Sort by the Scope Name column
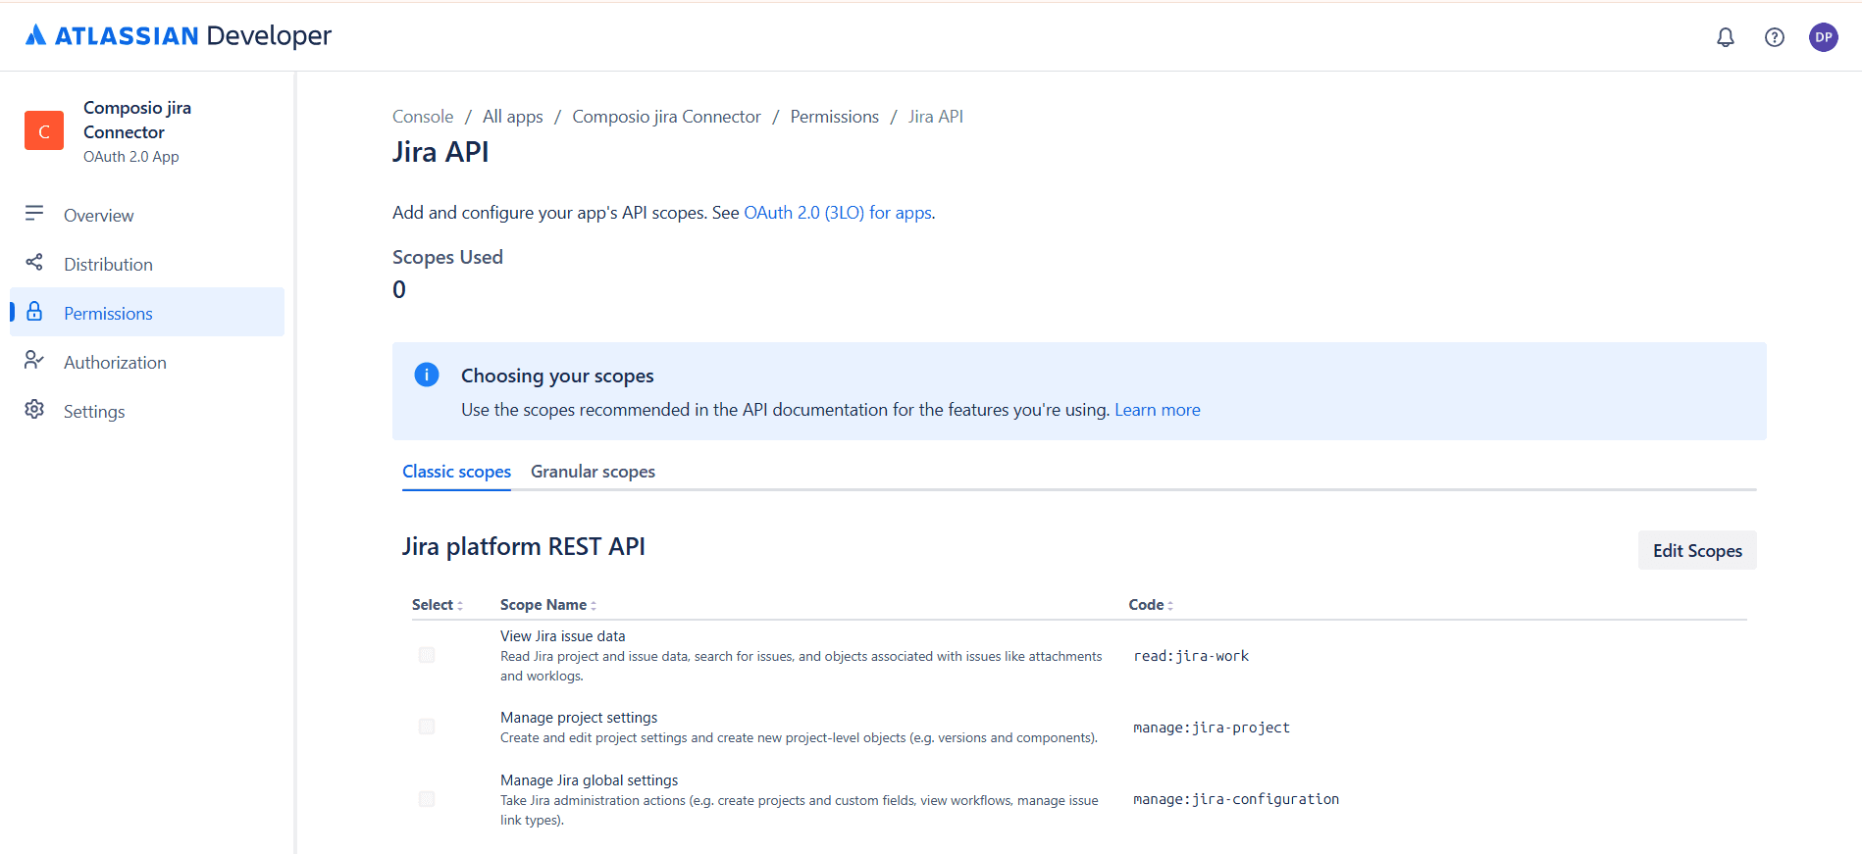Viewport: 1862px width, 854px height. tap(548, 605)
